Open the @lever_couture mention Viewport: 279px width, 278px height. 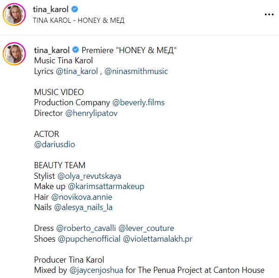coord(146,228)
